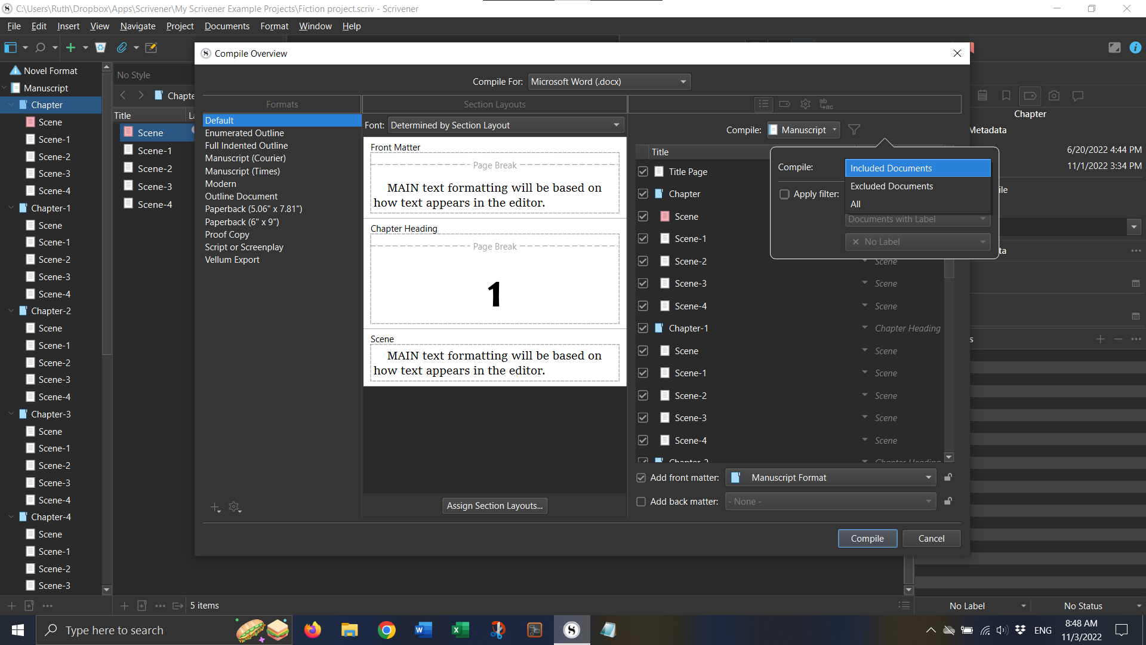Close the Compile Overview dialog
1146x645 pixels.
click(957, 54)
